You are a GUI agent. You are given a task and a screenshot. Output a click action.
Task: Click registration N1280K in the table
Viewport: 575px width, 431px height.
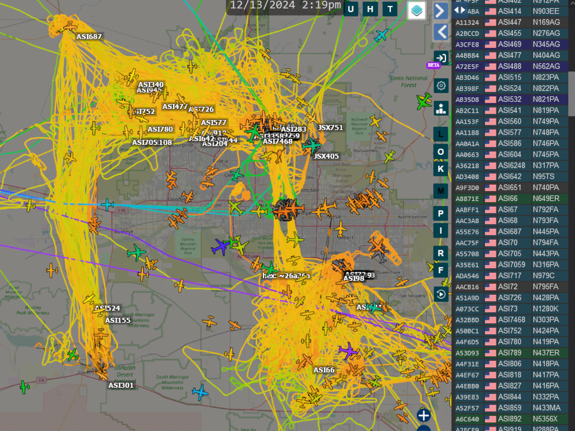tap(546, 309)
